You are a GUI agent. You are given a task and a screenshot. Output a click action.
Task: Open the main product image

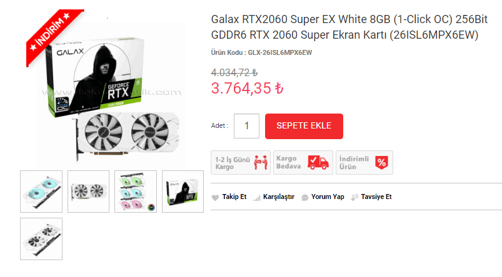point(111,93)
